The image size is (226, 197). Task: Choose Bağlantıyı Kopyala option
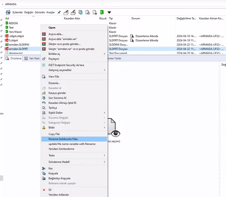(x=74, y=178)
